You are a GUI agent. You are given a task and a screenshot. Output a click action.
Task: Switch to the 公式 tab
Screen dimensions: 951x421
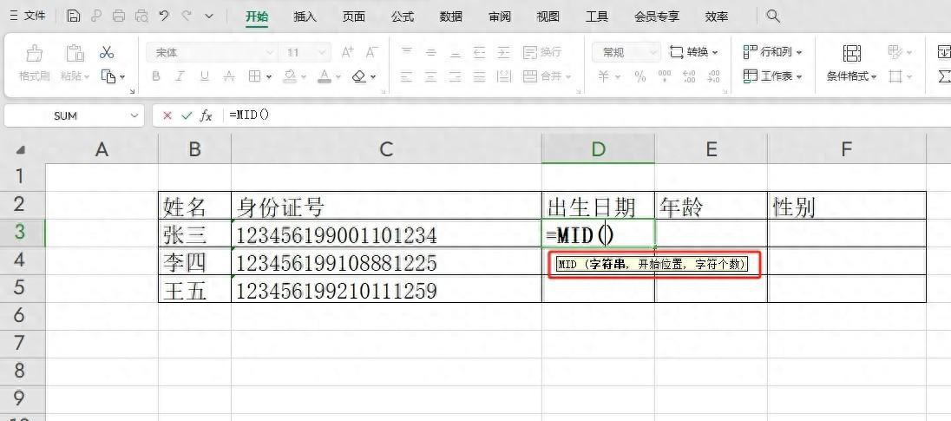tap(402, 17)
